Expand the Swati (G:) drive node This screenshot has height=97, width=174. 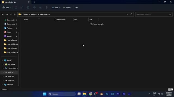coord(3,81)
